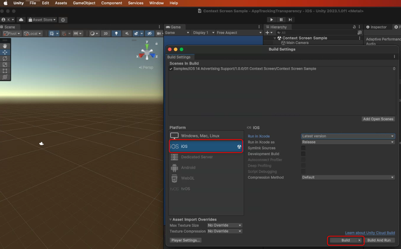Step one frame forward
This screenshot has width=401, height=249.
coord(290,20)
